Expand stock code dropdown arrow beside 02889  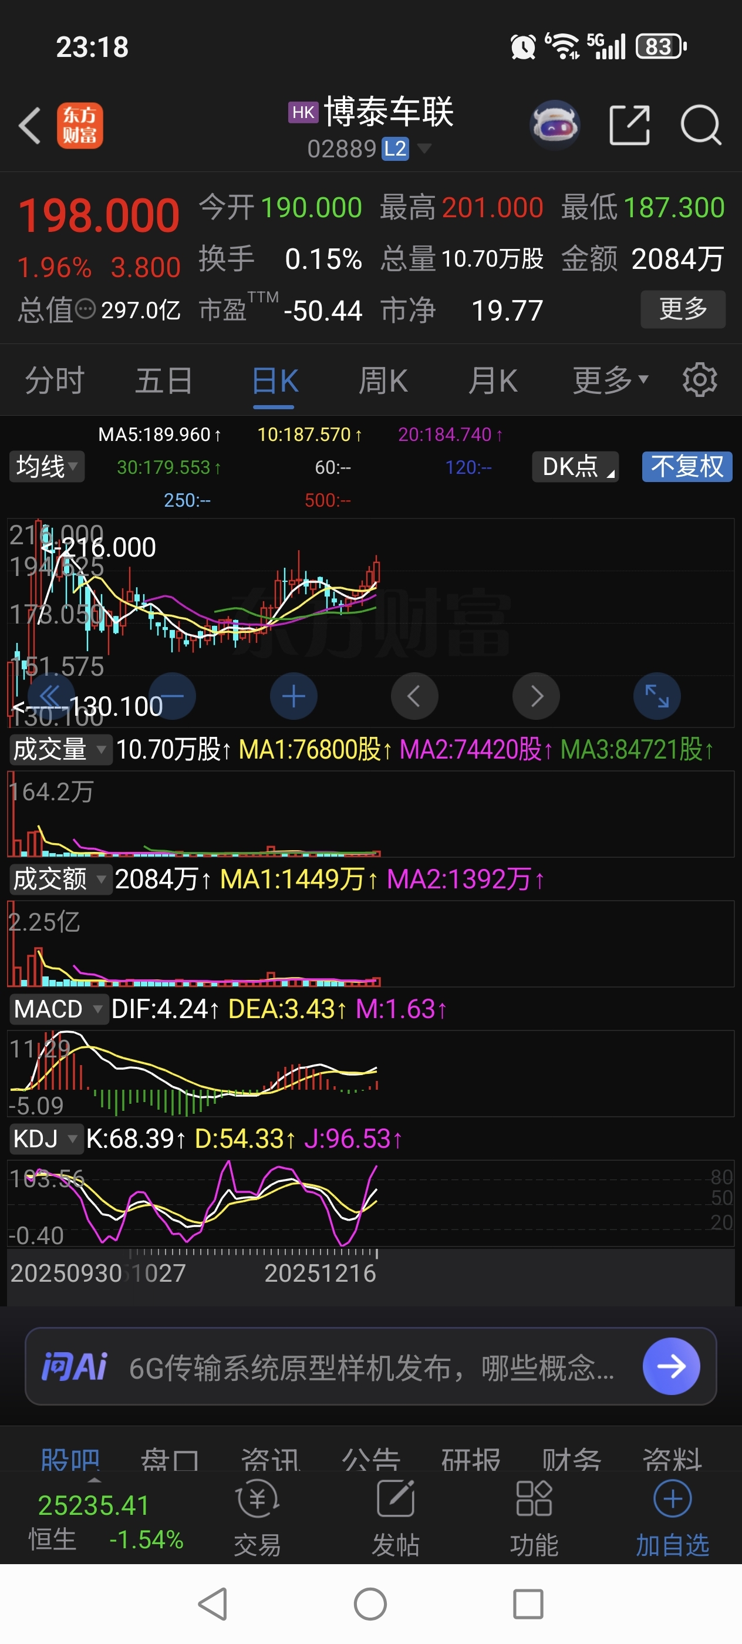click(424, 149)
